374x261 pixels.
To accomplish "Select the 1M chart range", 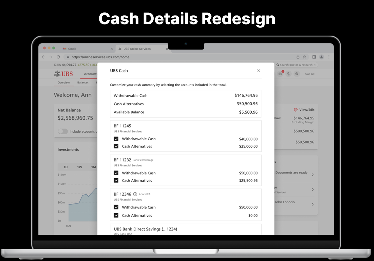I will point(94,167).
